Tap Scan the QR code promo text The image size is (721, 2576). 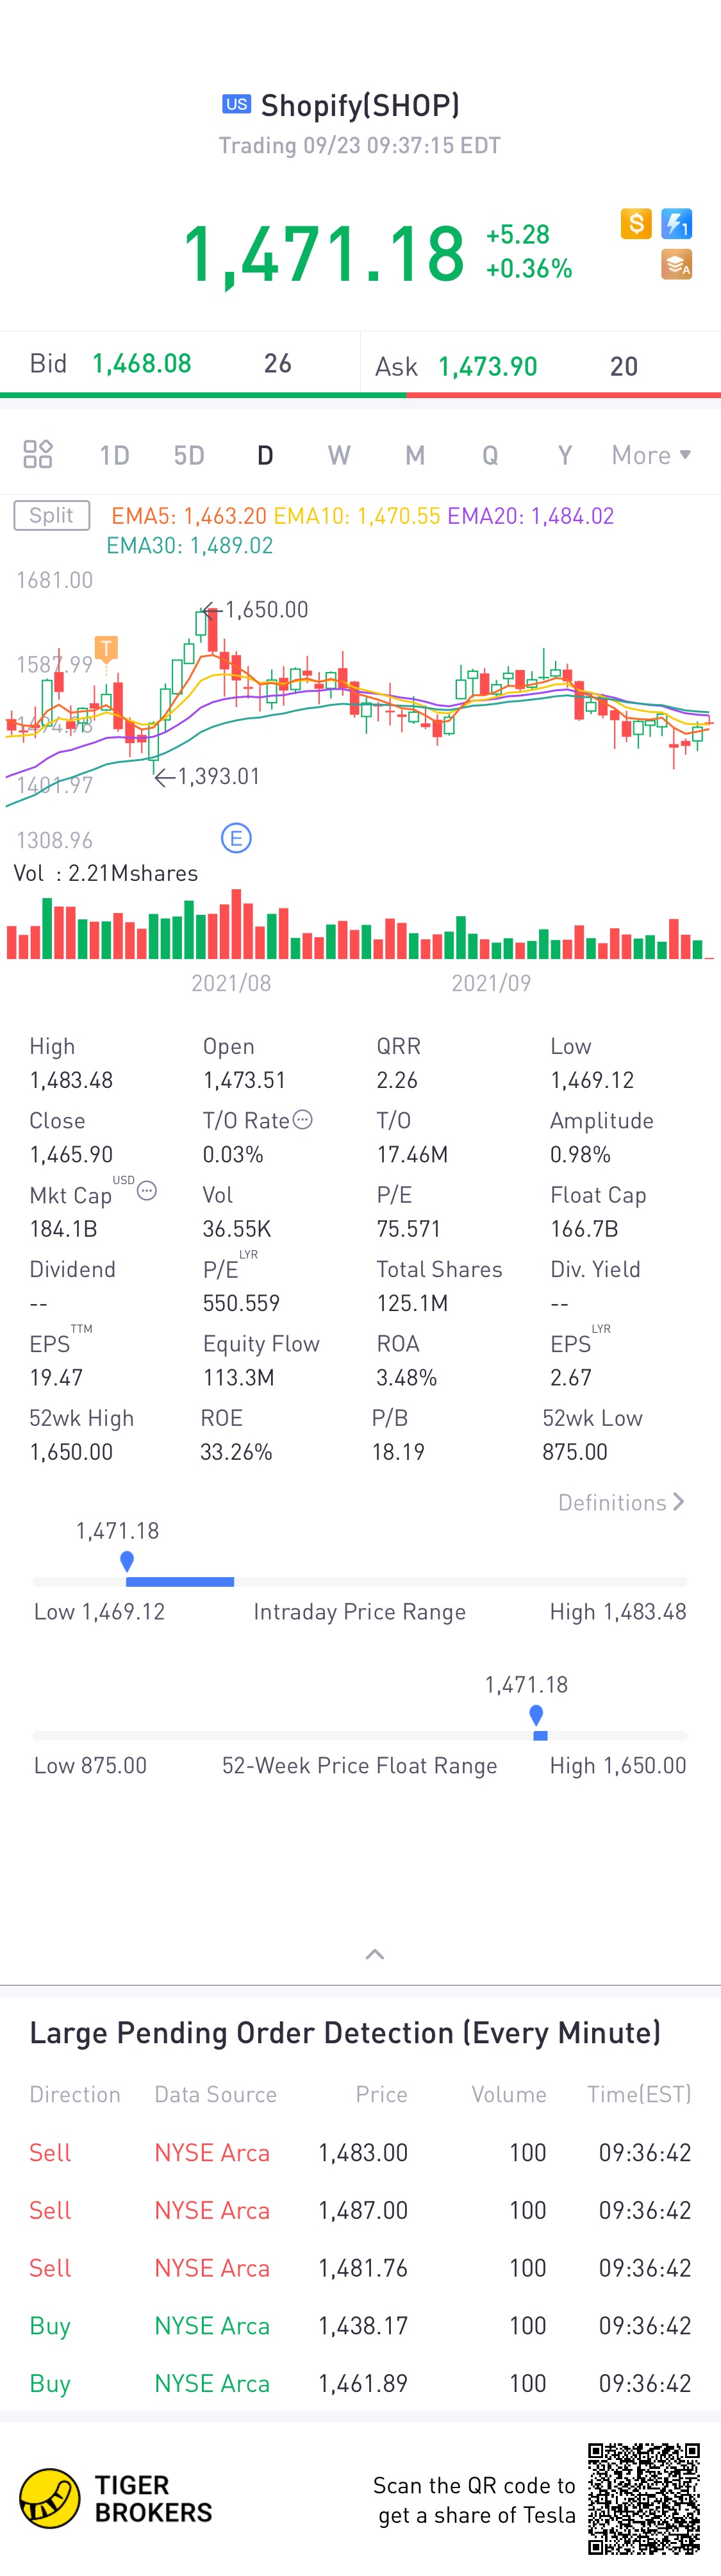click(x=475, y=2499)
